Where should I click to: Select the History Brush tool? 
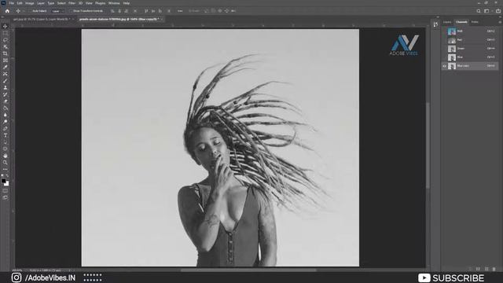pos(6,94)
